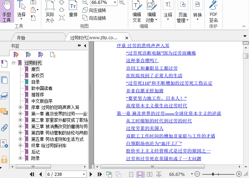This screenshot has height=178, width=249.
Task: Collapse the ribbon with the chevron
Action: point(244,26)
